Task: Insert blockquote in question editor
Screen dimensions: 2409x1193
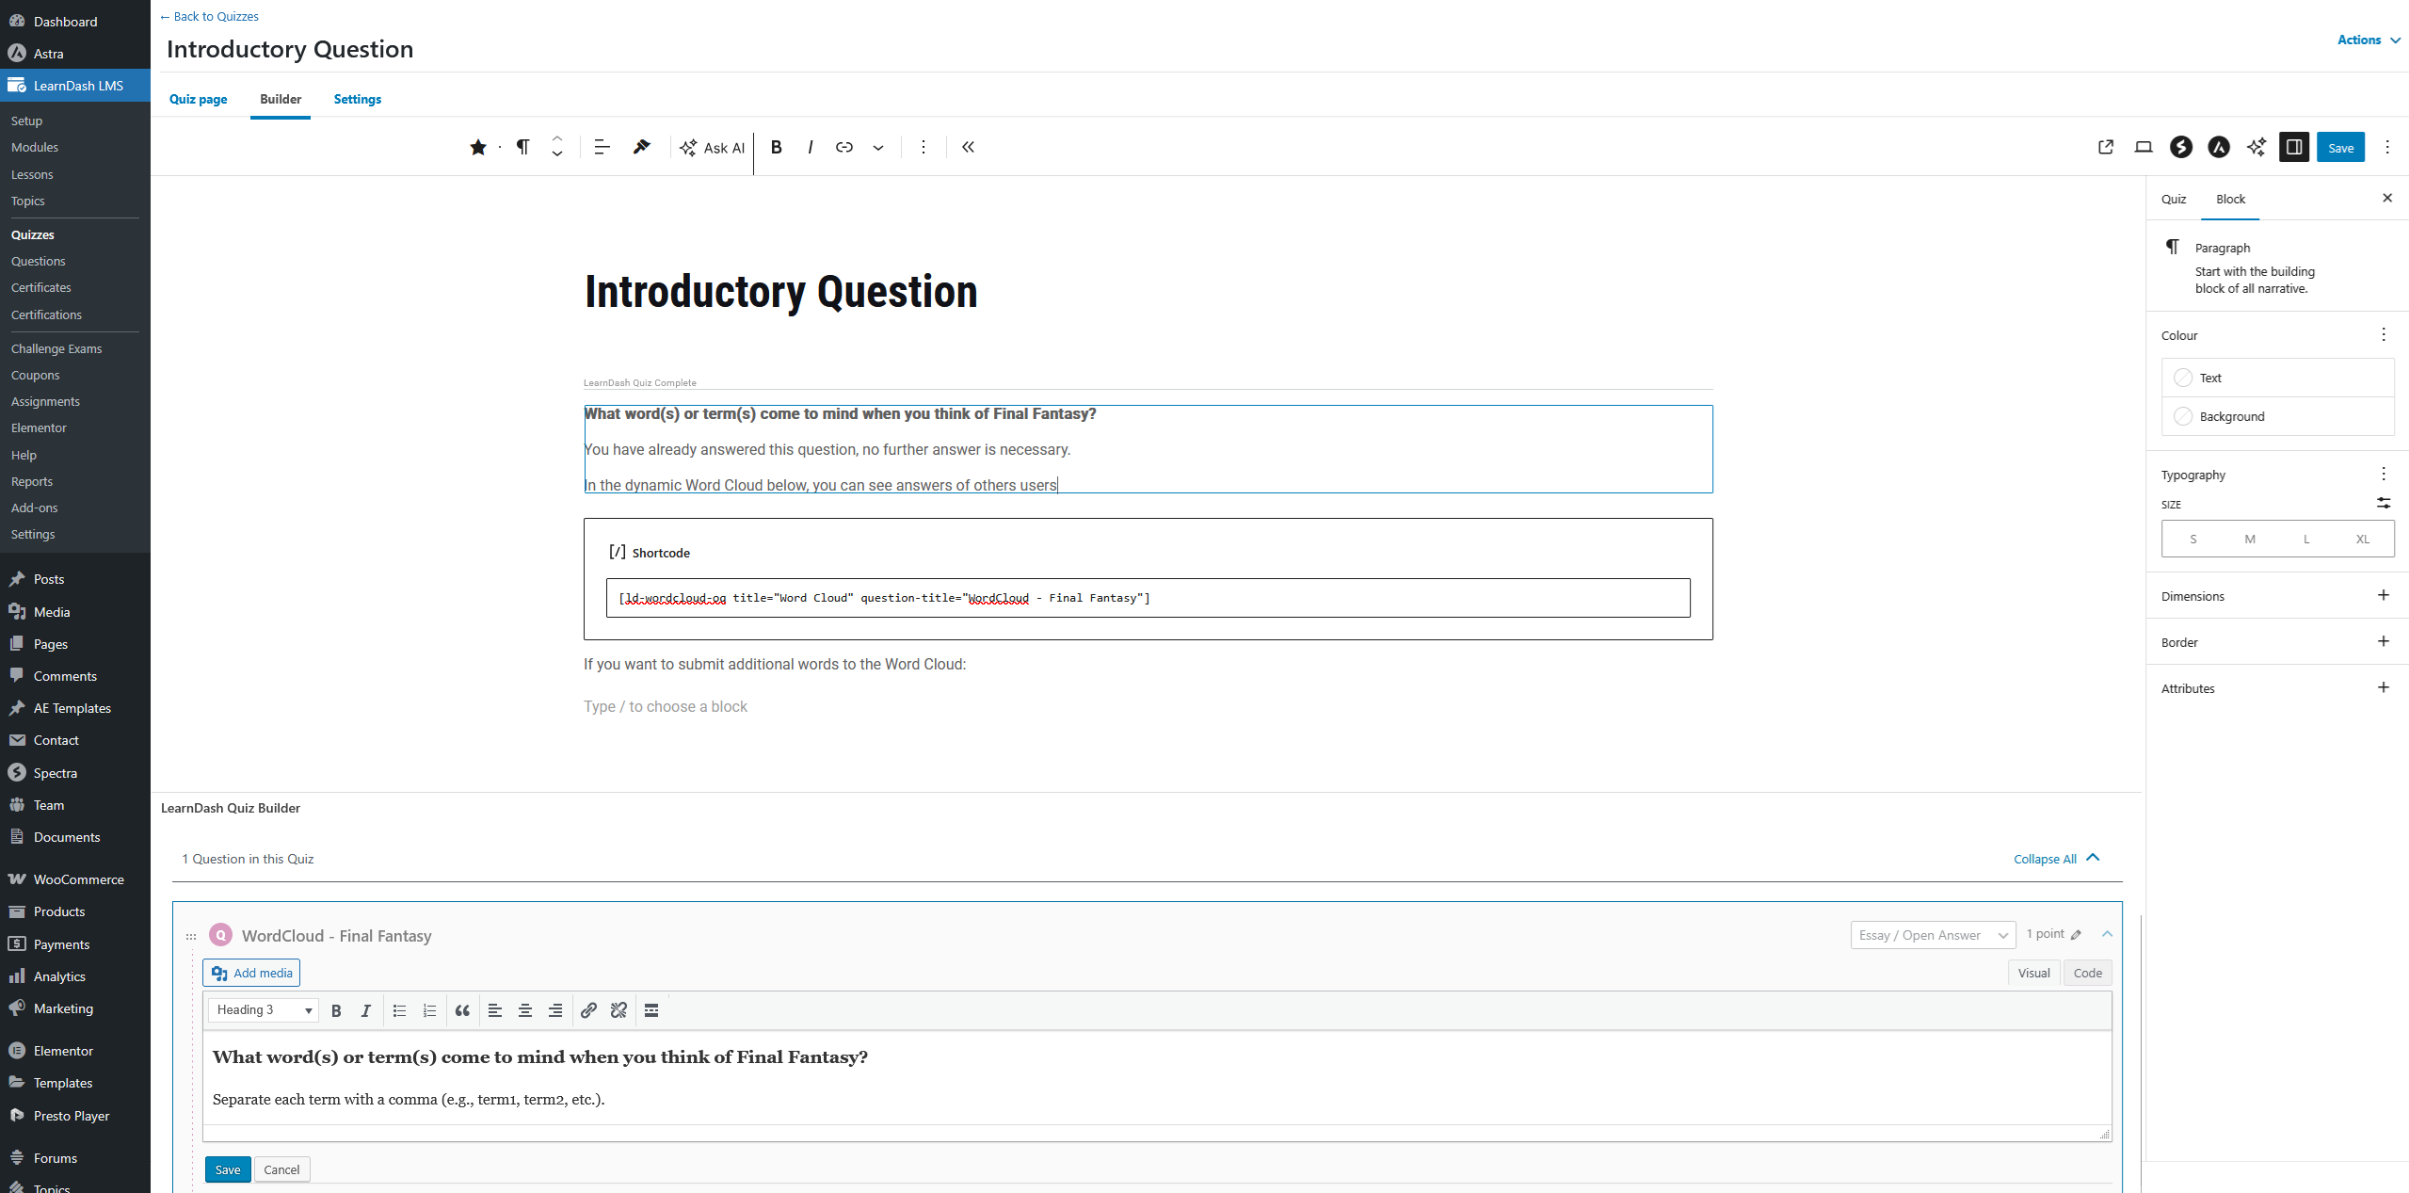Action: tap(462, 1010)
